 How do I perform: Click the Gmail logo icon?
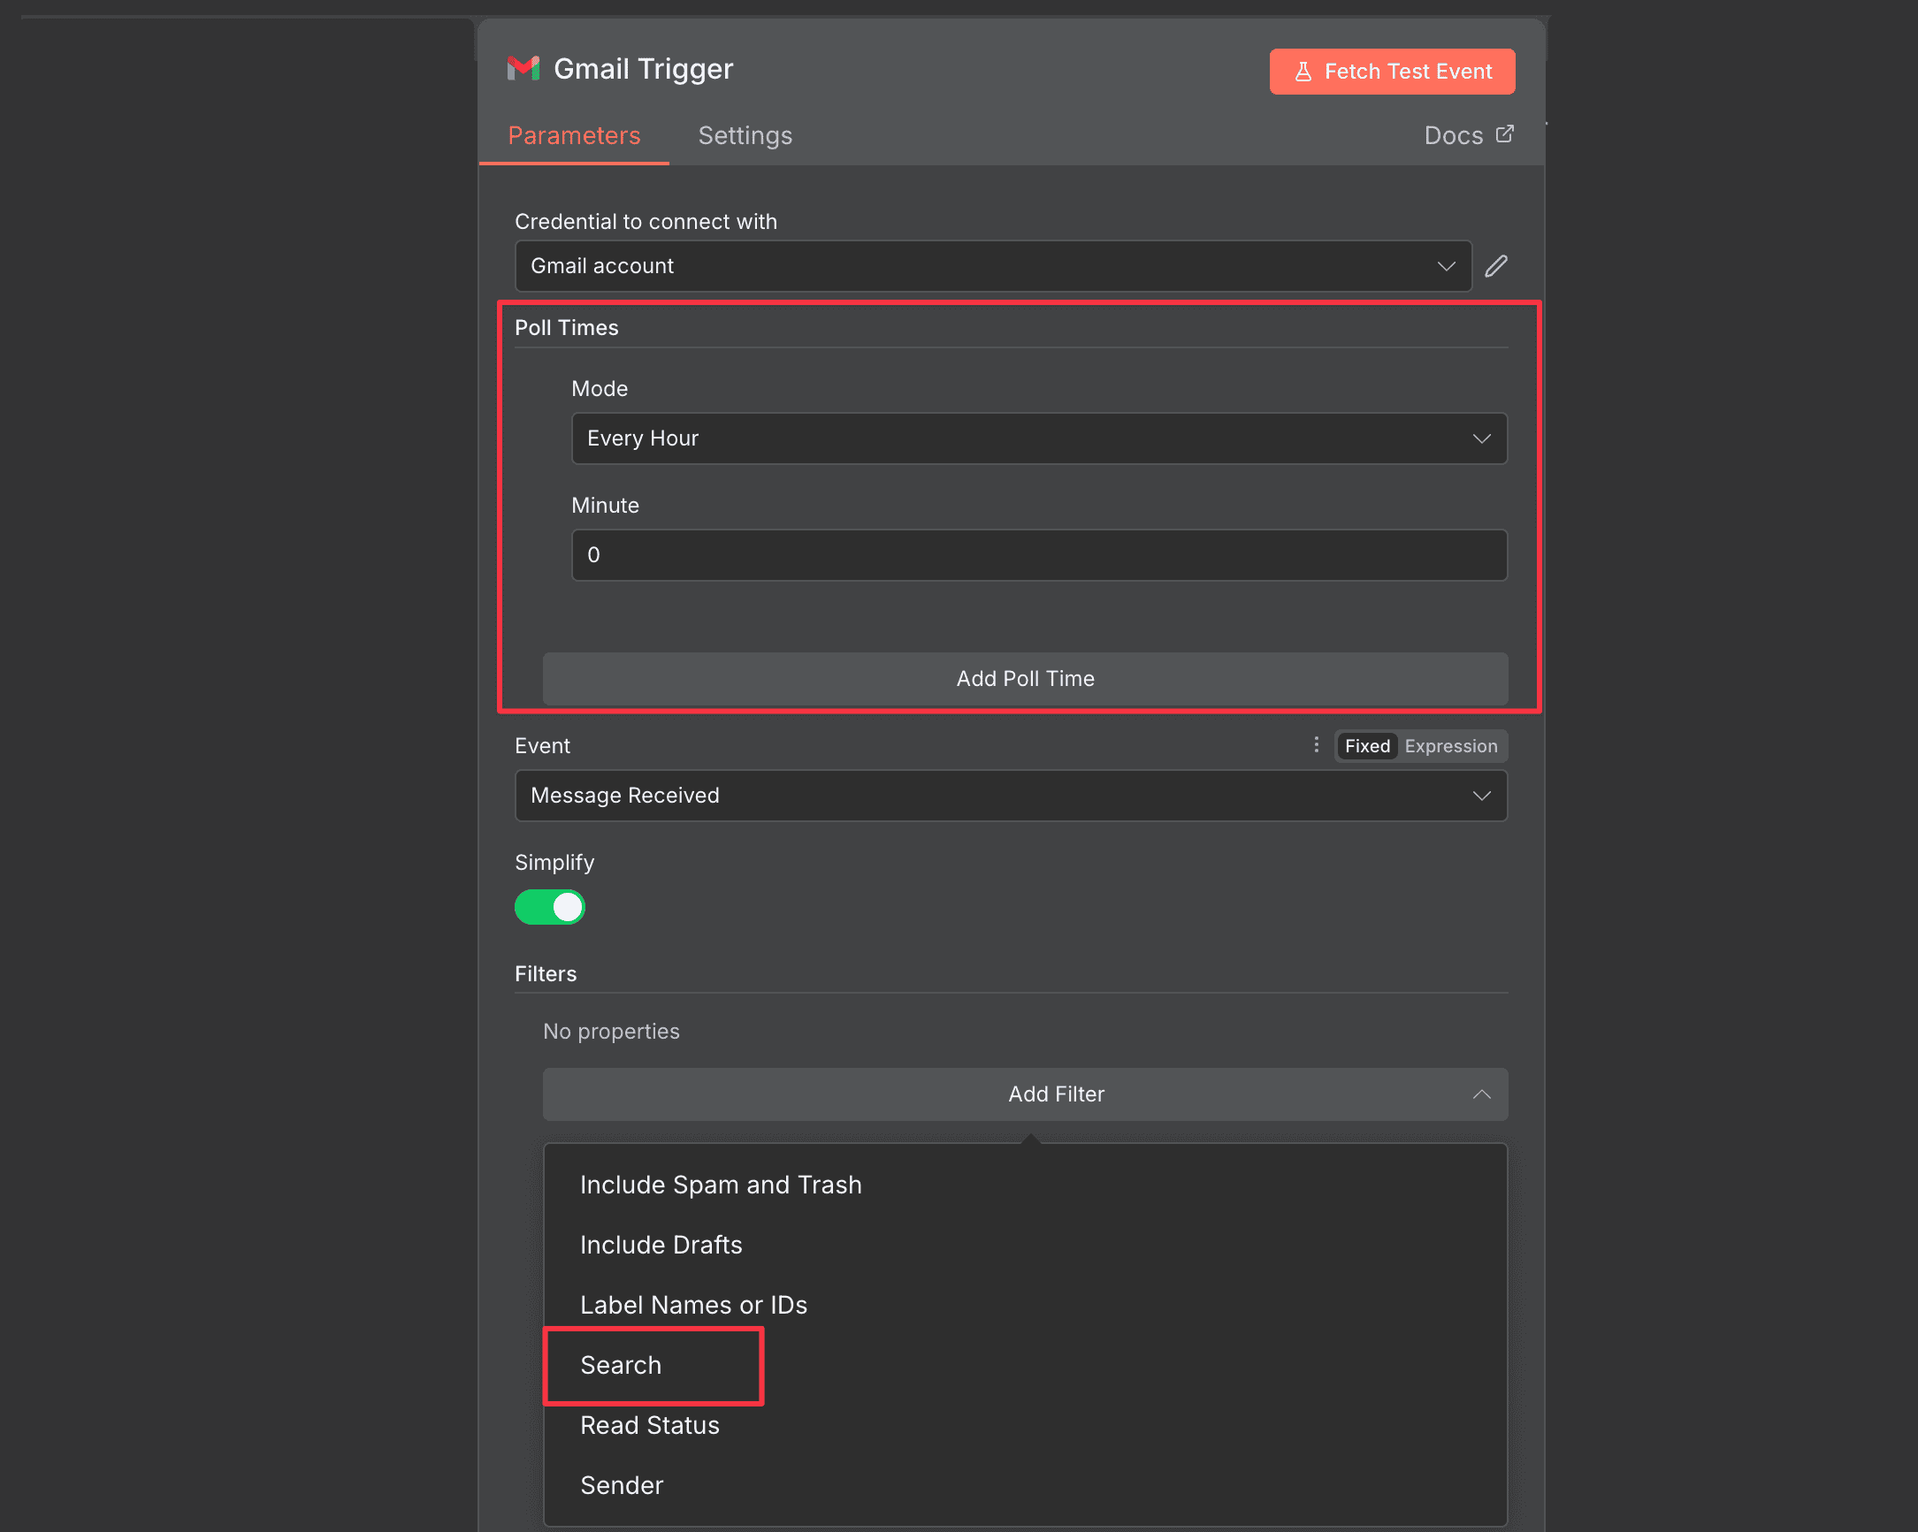(523, 68)
